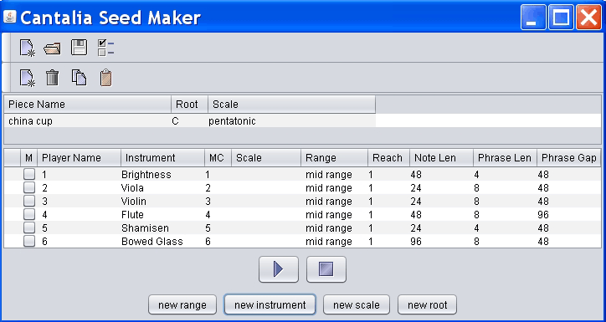Select Phrase Len 8 in Bowed Glass row
This screenshot has width=606, height=322.
coord(506,242)
